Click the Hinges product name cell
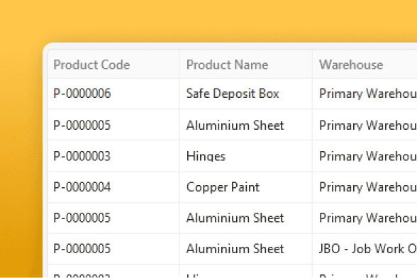 point(245,156)
